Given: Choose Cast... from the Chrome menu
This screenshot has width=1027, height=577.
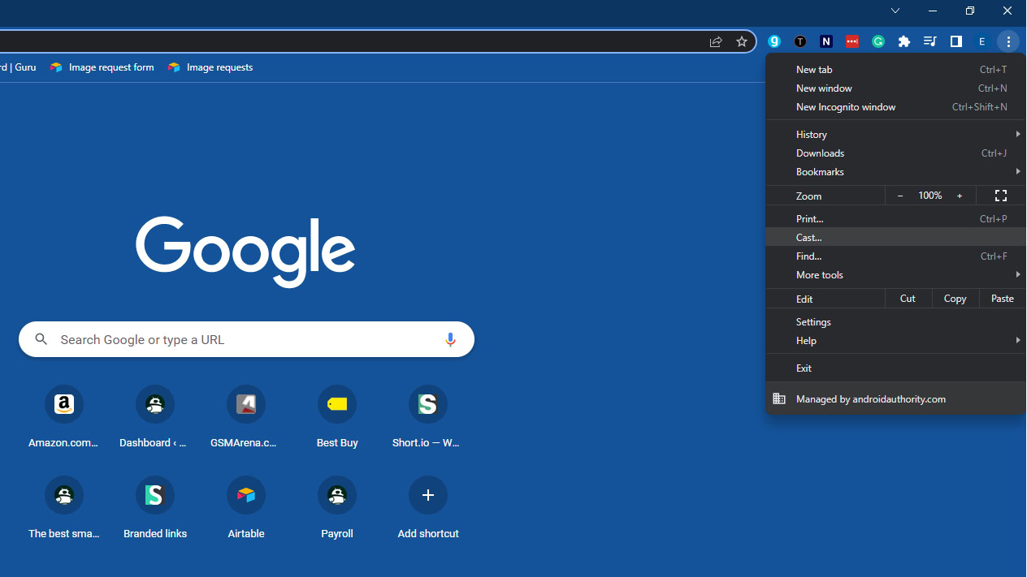Looking at the screenshot, I should point(809,238).
